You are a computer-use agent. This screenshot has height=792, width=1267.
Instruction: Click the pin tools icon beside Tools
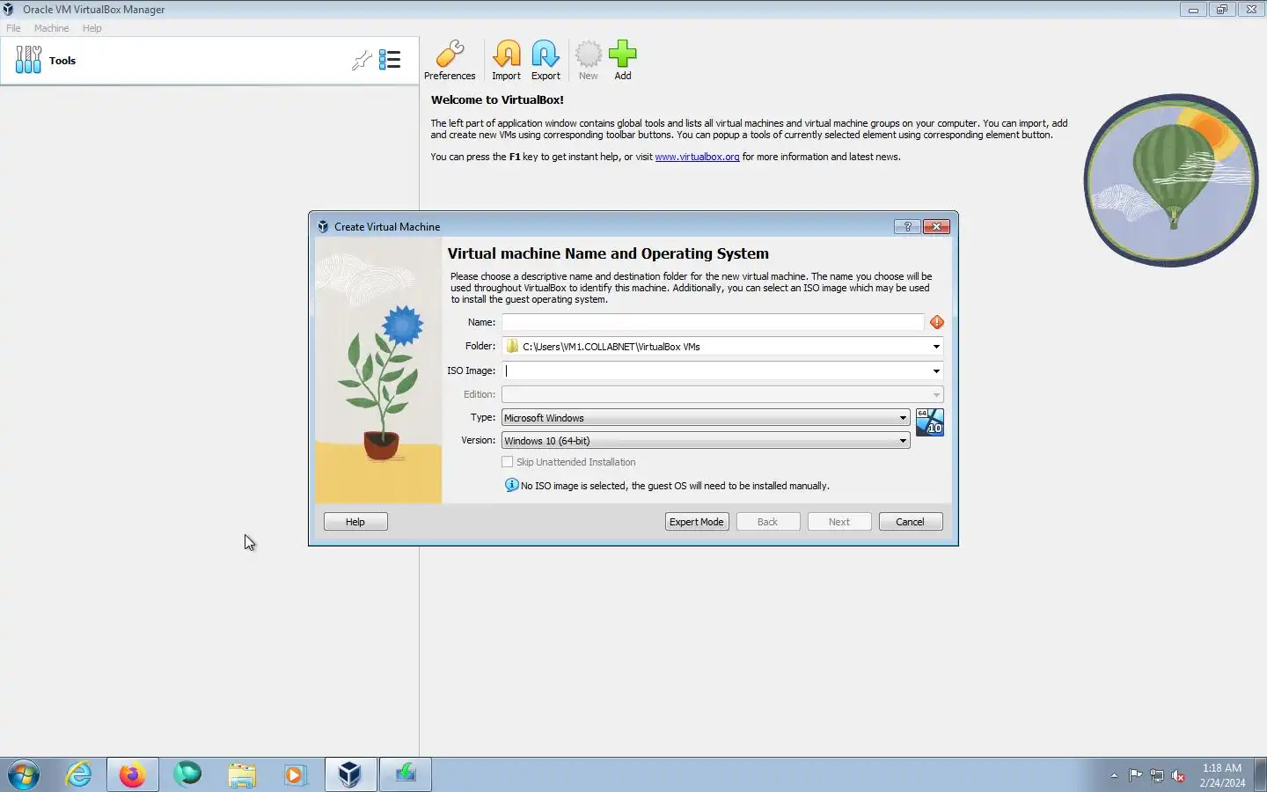[x=362, y=60]
